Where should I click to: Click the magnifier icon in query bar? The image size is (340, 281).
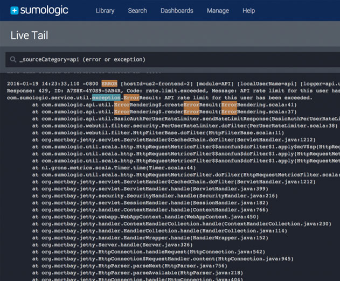[13, 59]
